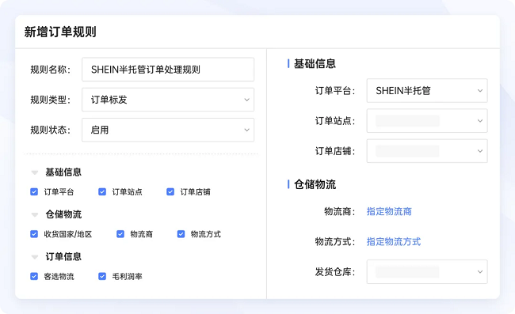Viewport: 515px width, 314px height.
Task: Uncheck the 订单平台 checkbox
Action: coord(34,191)
